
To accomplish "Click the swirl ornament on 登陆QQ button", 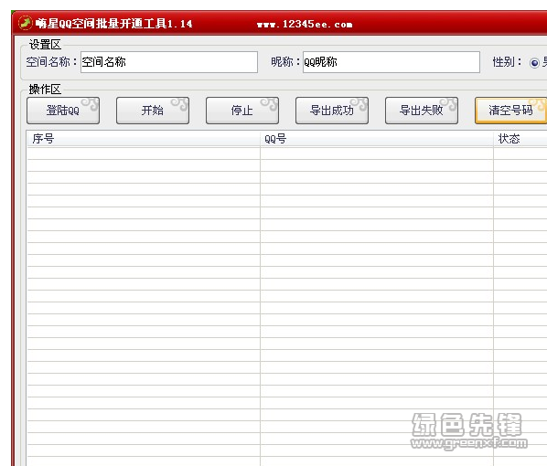I will point(90,104).
